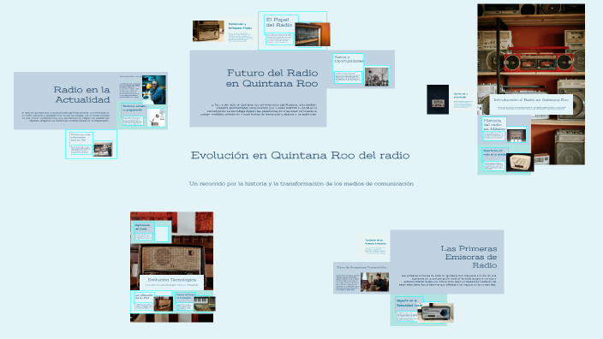
Task: Select the main title 'Evolución en Quintana Roo del radio'
Action: coord(300,155)
